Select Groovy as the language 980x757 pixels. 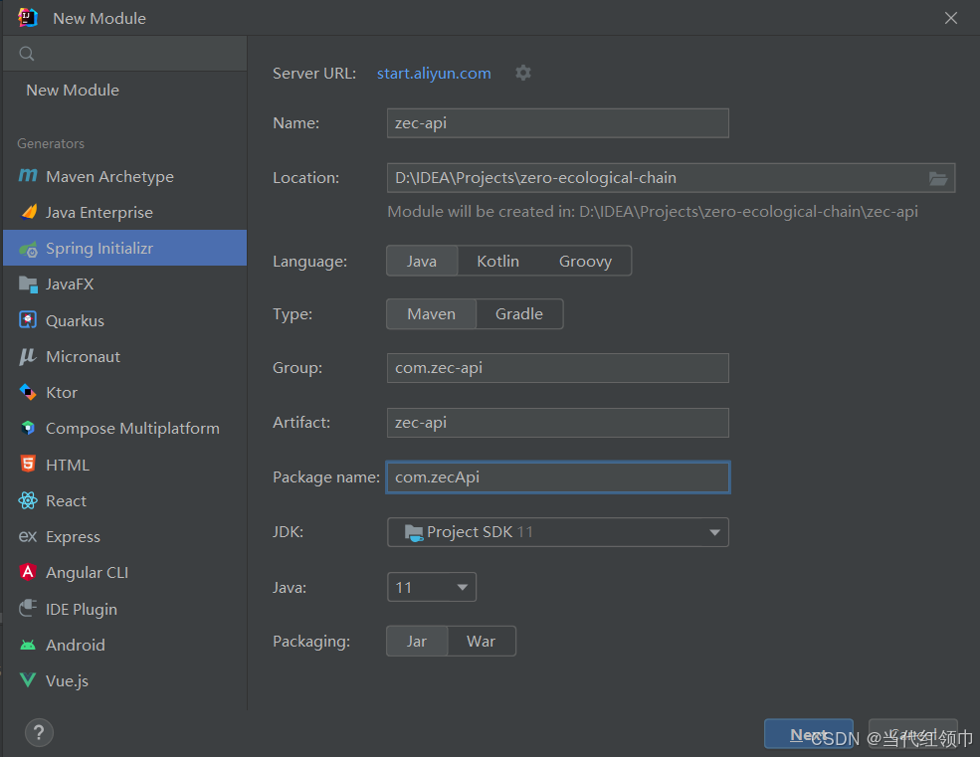coord(585,261)
